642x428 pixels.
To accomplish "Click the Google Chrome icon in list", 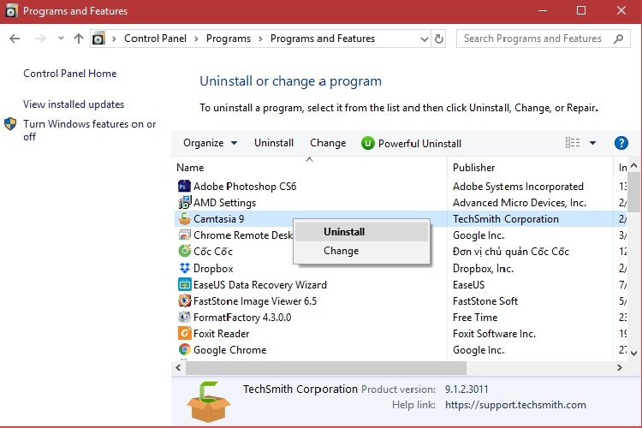I will (184, 350).
